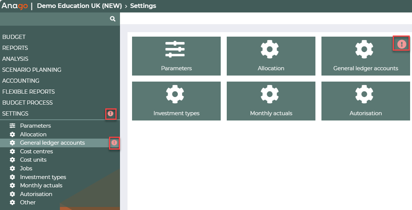Select Autorisation in the sidebar
This screenshot has height=210, width=412.
[36, 194]
